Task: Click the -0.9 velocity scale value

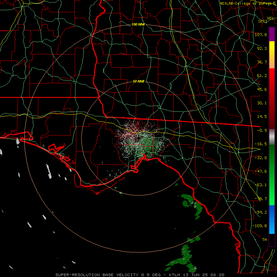Action: coord(262,130)
